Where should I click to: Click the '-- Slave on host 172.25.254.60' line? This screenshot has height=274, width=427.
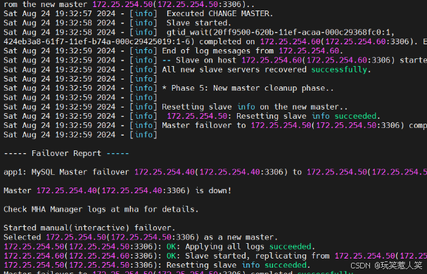click(x=215, y=60)
